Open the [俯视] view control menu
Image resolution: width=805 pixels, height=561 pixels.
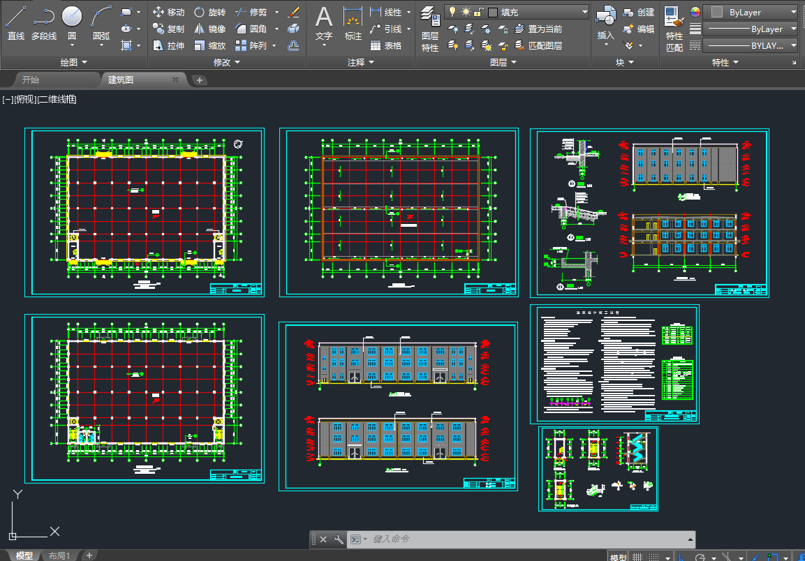click(x=26, y=99)
